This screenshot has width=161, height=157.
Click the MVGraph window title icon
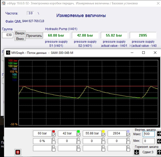point(8,53)
